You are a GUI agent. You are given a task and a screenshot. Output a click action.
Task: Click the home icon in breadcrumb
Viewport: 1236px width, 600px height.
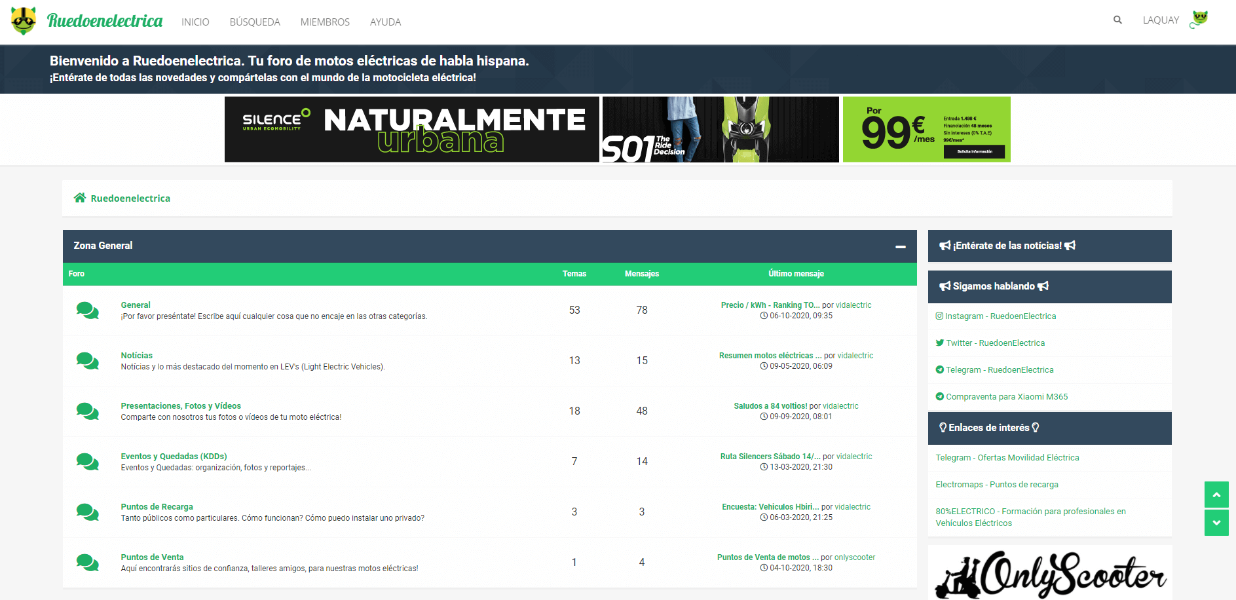point(80,198)
